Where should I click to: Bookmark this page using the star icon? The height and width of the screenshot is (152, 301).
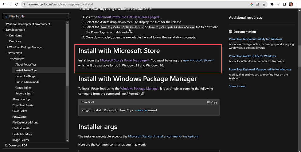(x=264, y=5)
